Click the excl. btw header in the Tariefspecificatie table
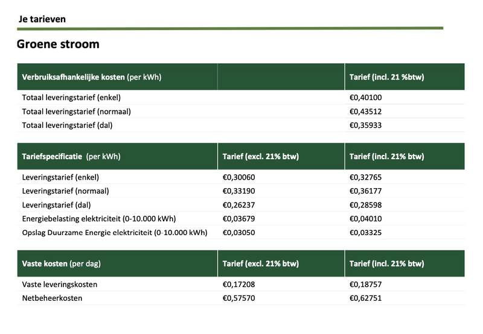Viewport: 483px width, 334px height. (x=261, y=157)
